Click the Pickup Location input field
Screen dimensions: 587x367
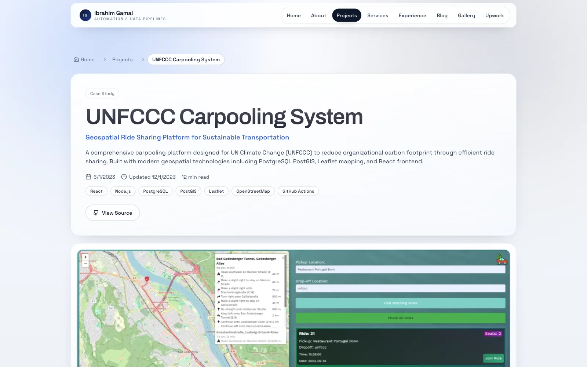pyautogui.click(x=401, y=269)
